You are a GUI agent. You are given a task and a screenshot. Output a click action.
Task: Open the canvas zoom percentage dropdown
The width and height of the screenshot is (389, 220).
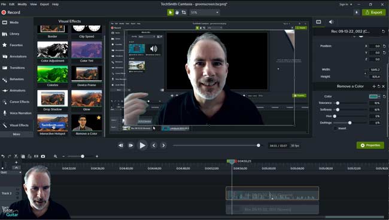click(205, 13)
